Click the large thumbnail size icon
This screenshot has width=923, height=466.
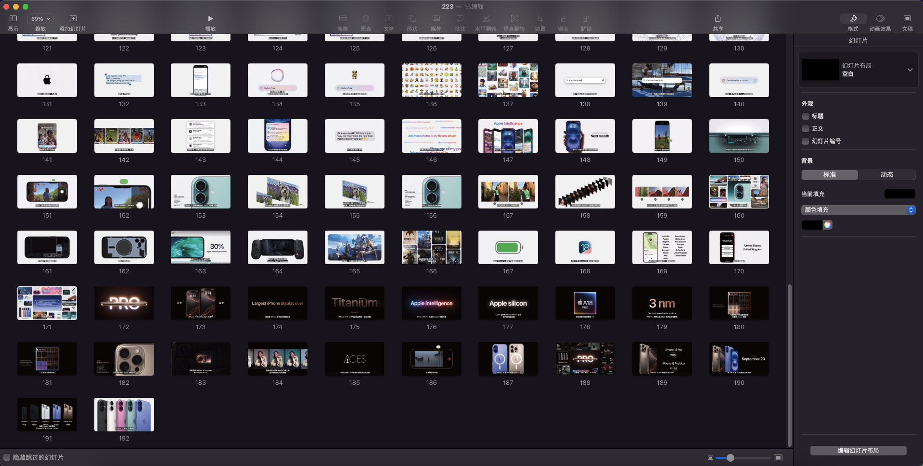click(778, 458)
